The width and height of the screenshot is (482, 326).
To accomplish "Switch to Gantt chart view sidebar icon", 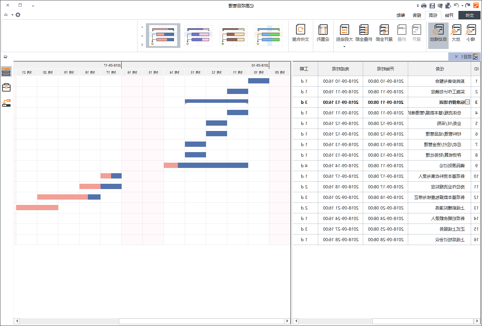I will click(6, 72).
